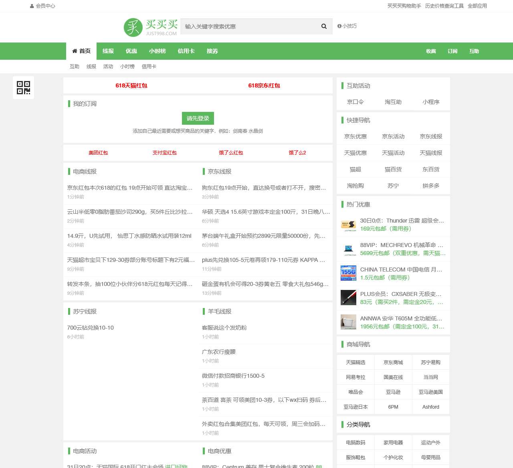This screenshot has height=468, width=513.
Task: Open the 小时榜 nav tab
Action: click(x=157, y=51)
